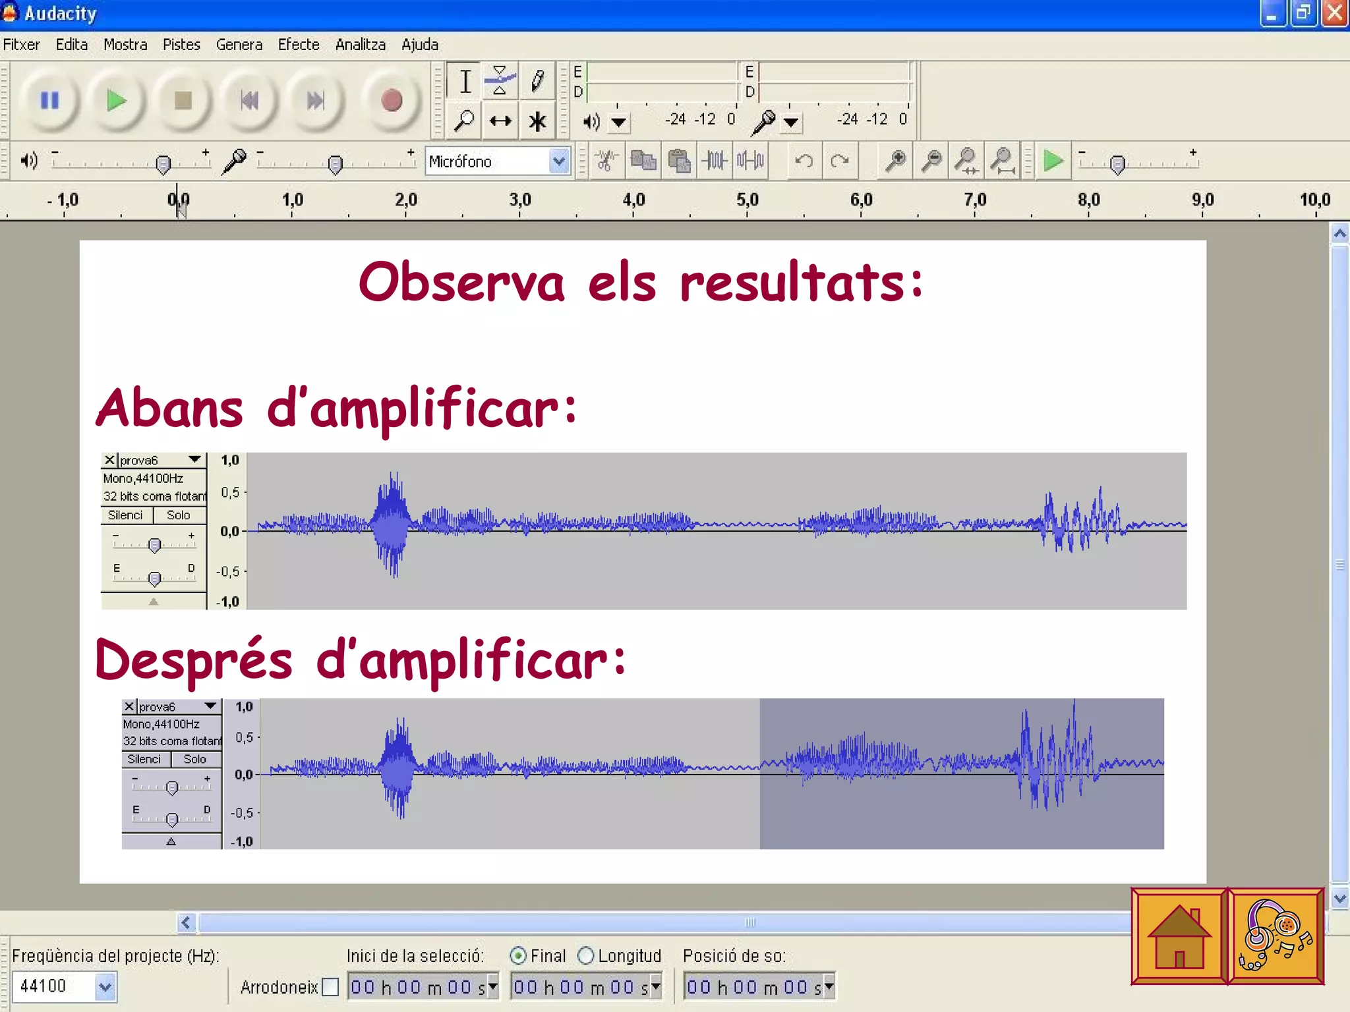Close the lower prova6 track
Screen dimensions: 1350x1012
pos(129,706)
